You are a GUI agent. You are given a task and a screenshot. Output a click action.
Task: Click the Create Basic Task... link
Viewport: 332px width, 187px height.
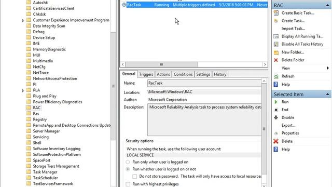pos(298,13)
